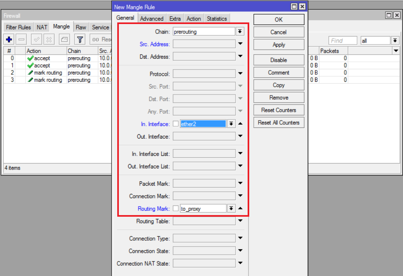Open comment editor icon in Firewall toolbar

pos(64,40)
